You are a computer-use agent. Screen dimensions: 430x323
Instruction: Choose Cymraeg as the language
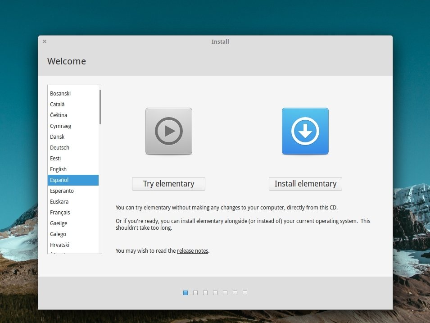73,126
